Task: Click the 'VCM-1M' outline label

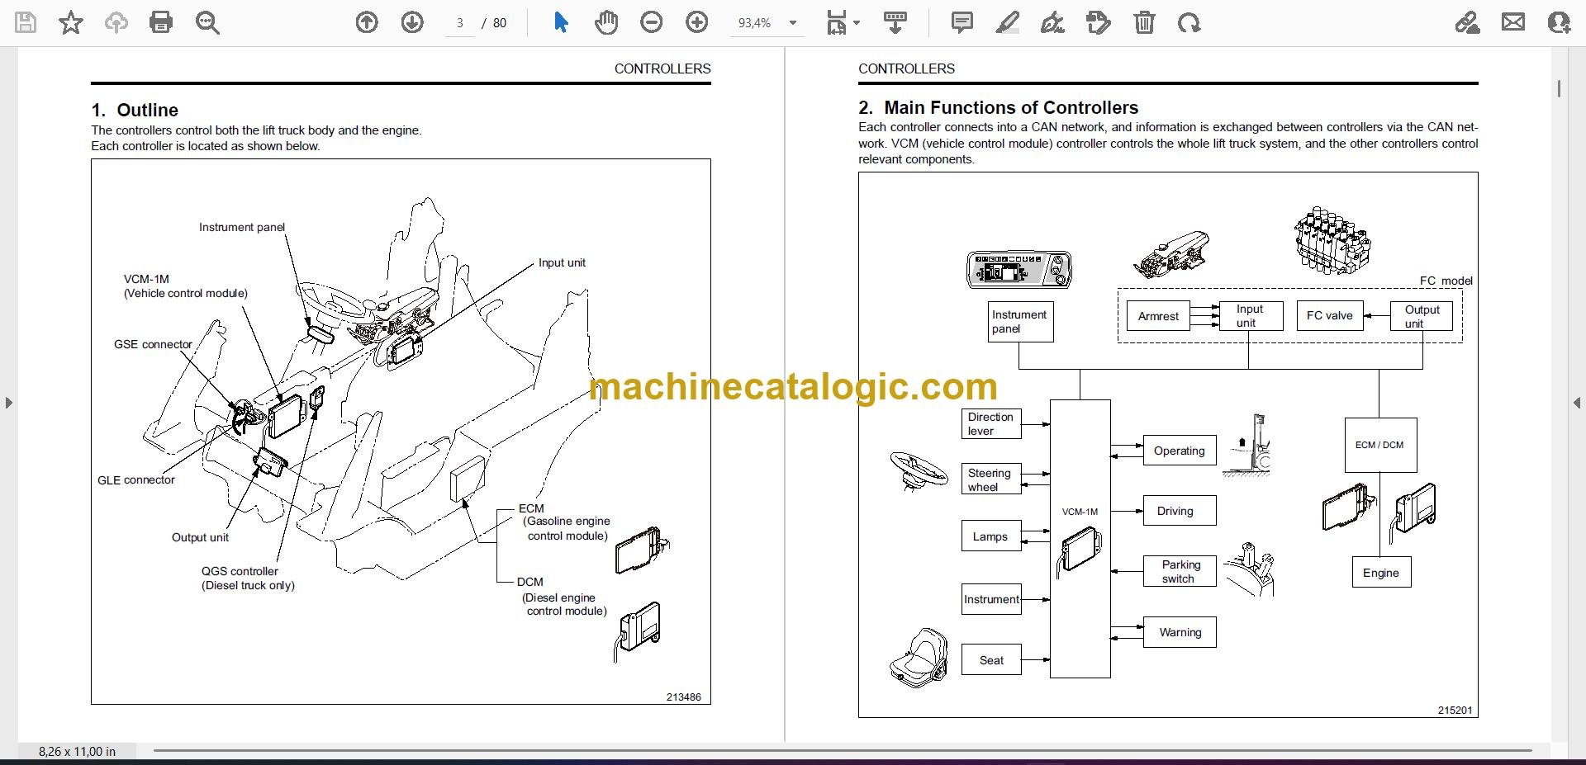Action: [146, 279]
